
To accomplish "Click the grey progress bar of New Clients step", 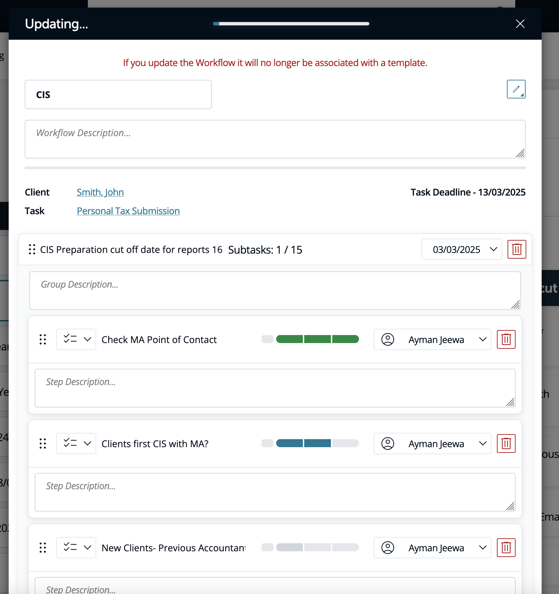I will (317, 548).
